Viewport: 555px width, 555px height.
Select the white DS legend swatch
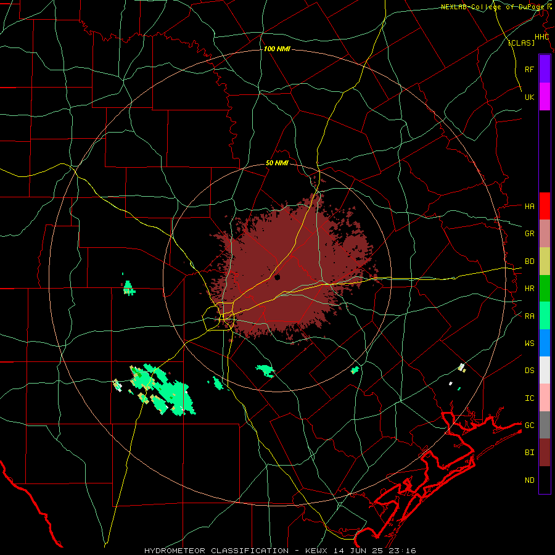(x=545, y=370)
